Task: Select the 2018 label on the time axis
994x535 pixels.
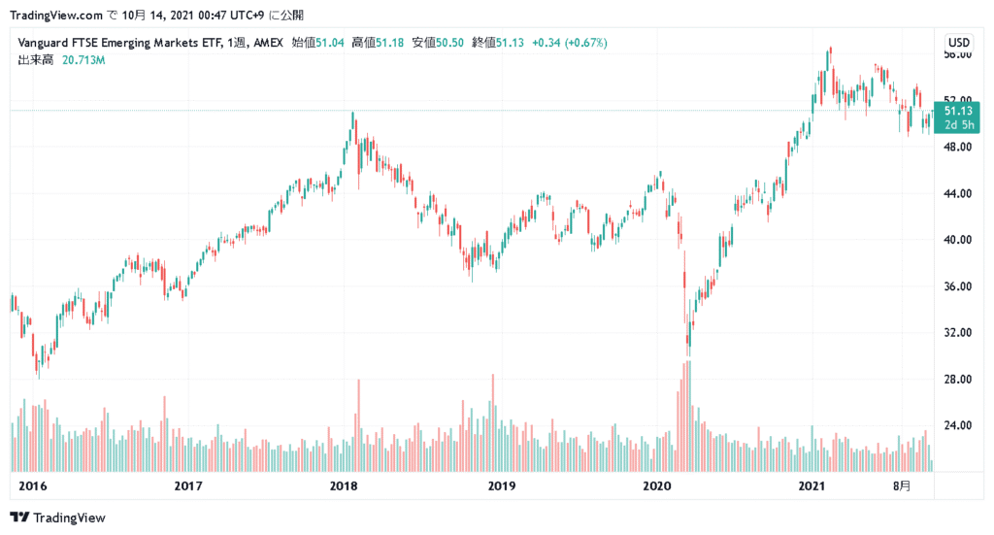Action: coord(346,485)
